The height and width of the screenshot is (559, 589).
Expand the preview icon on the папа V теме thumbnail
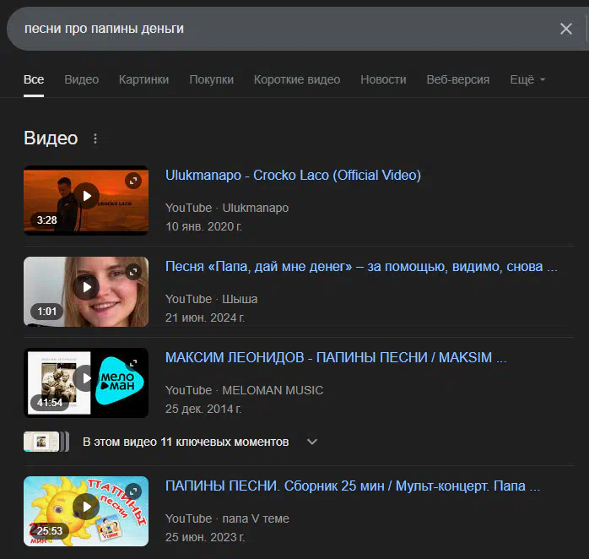click(133, 491)
